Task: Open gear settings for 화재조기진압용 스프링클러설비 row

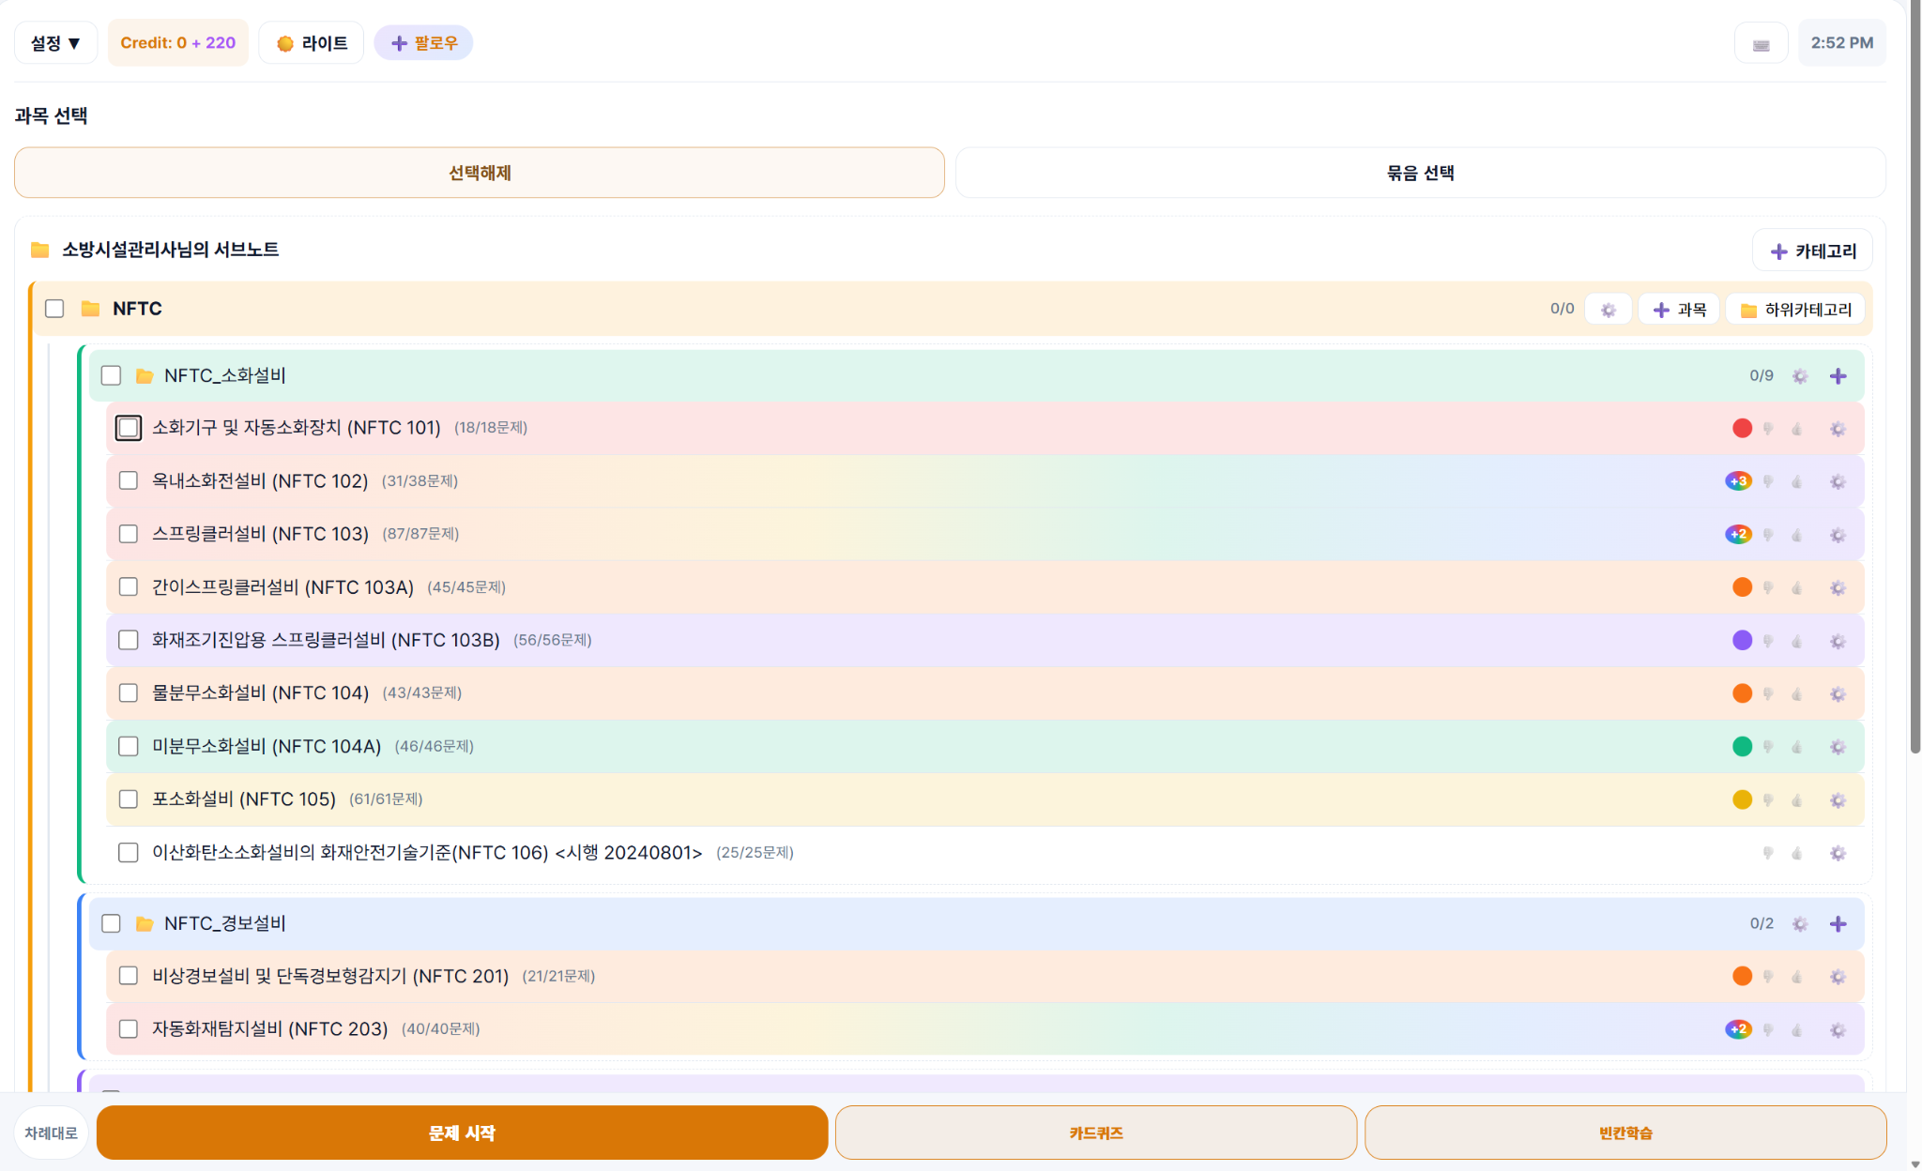Action: 1838,641
